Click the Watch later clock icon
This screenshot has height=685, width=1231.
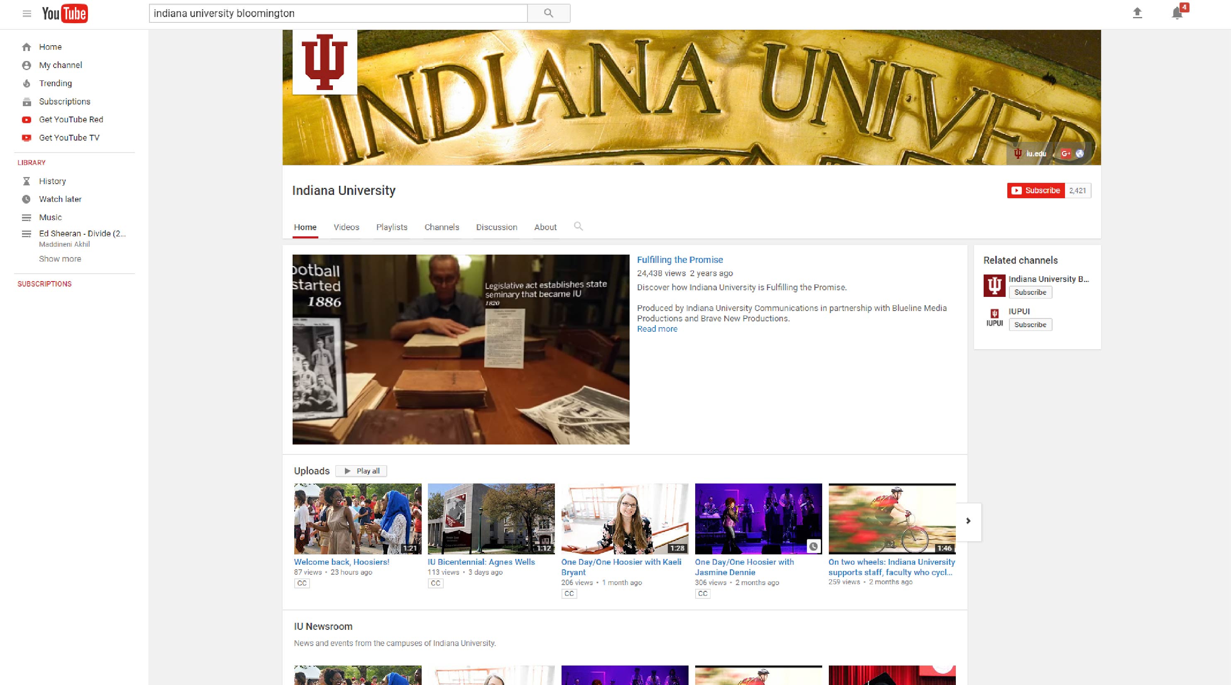coord(27,199)
